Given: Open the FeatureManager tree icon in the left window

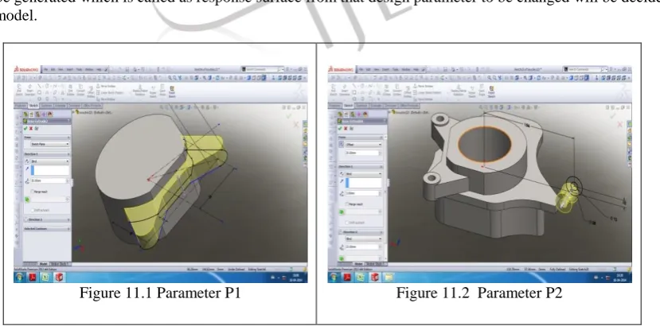Looking at the screenshot, I should pos(25,114).
